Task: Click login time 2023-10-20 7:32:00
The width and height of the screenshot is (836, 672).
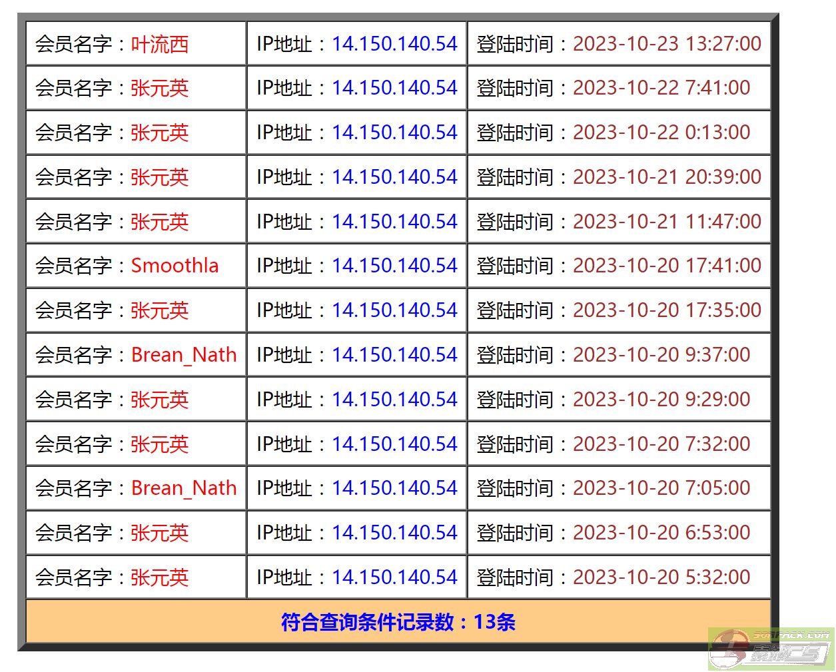Action: pyautogui.click(x=661, y=444)
